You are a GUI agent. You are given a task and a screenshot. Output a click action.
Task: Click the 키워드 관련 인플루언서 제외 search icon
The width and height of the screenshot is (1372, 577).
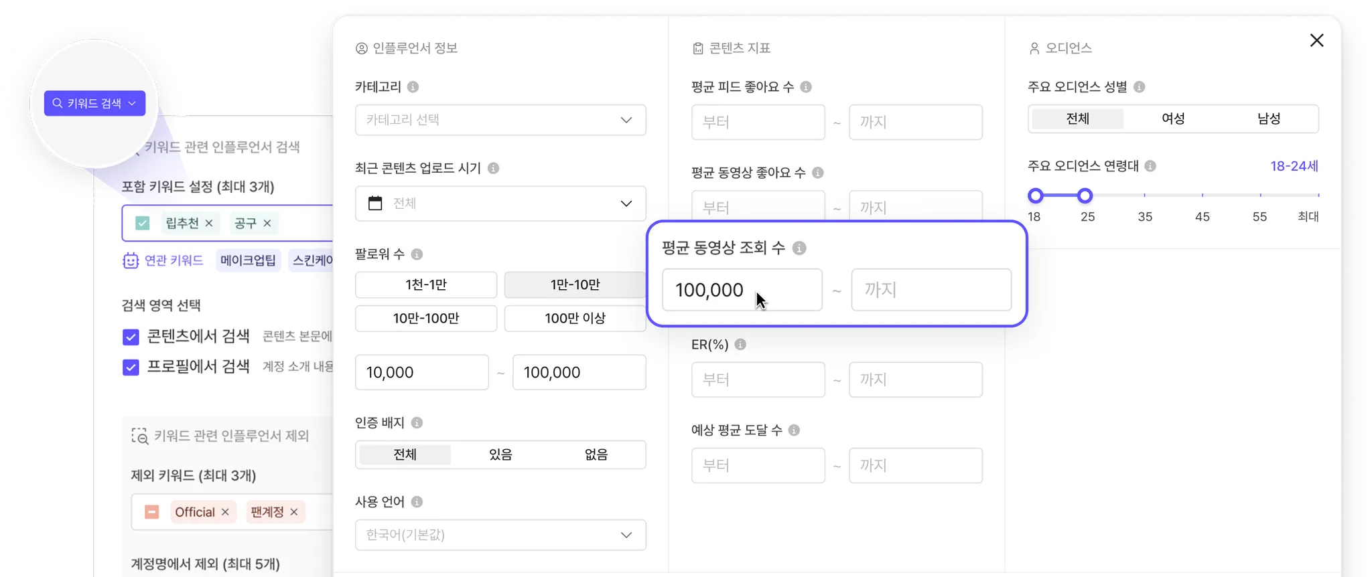[x=139, y=436]
